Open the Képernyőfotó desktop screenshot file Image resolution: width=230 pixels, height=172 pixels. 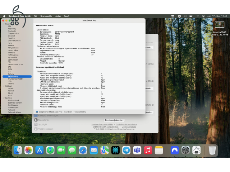[x=220, y=29]
